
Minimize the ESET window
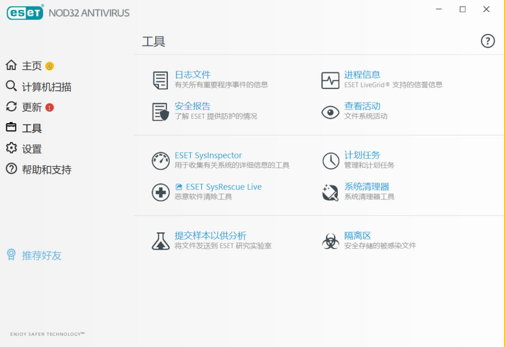pyautogui.click(x=439, y=9)
